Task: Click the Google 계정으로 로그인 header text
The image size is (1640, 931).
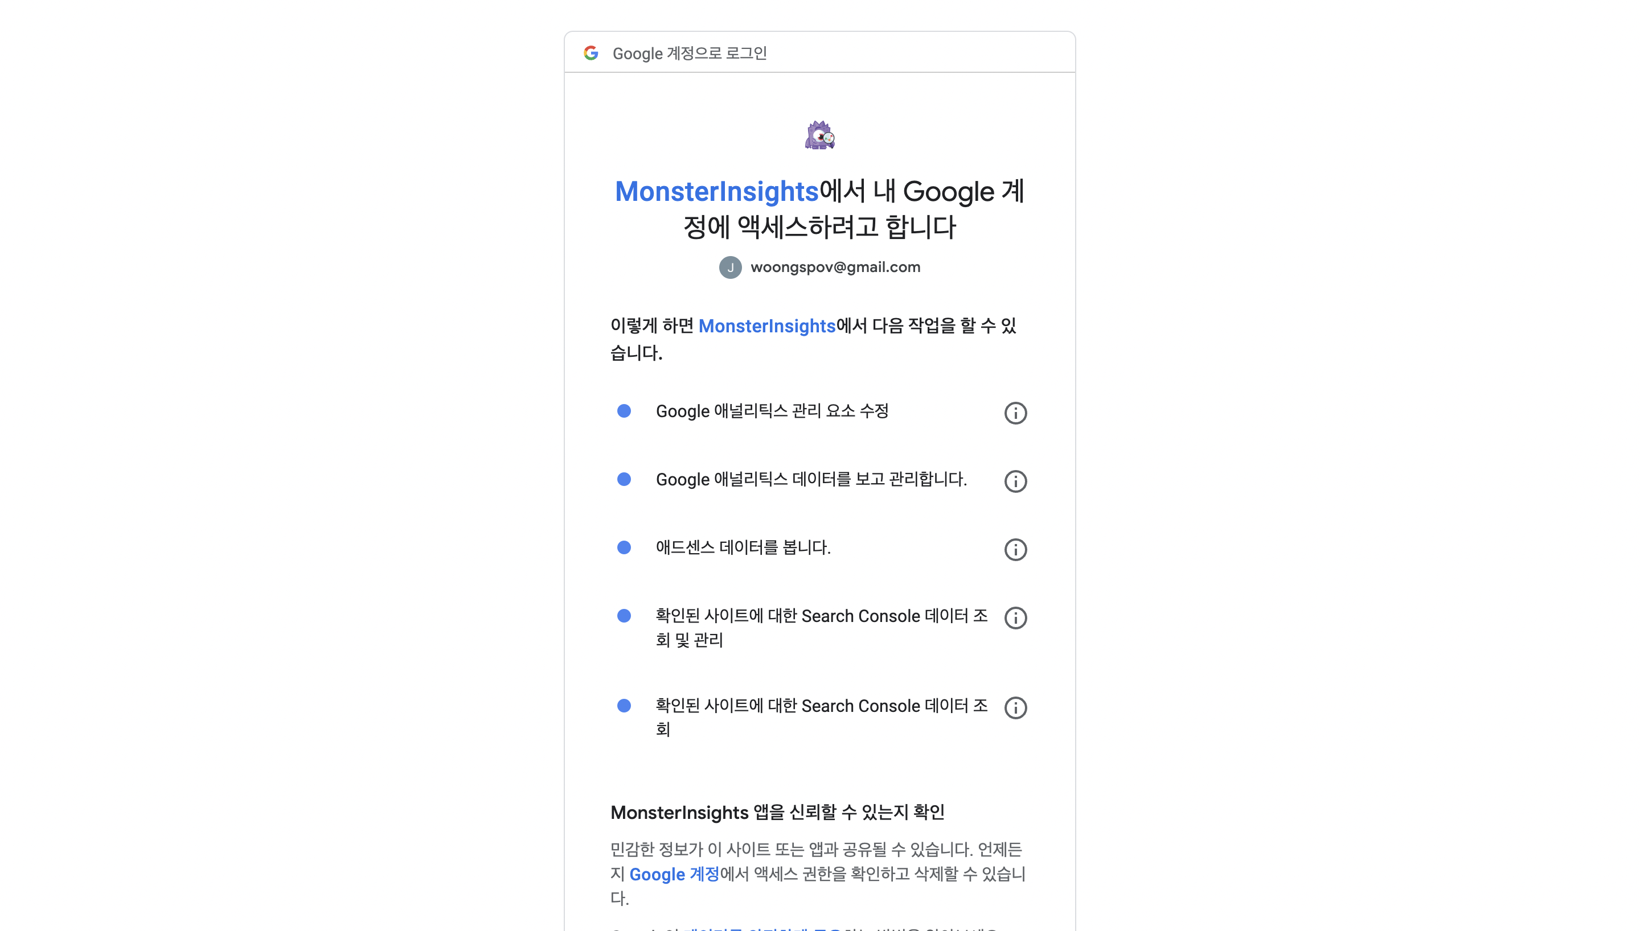Action: pos(690,53)
